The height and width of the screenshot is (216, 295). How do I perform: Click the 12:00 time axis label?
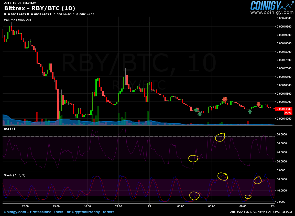click(25, 206)
